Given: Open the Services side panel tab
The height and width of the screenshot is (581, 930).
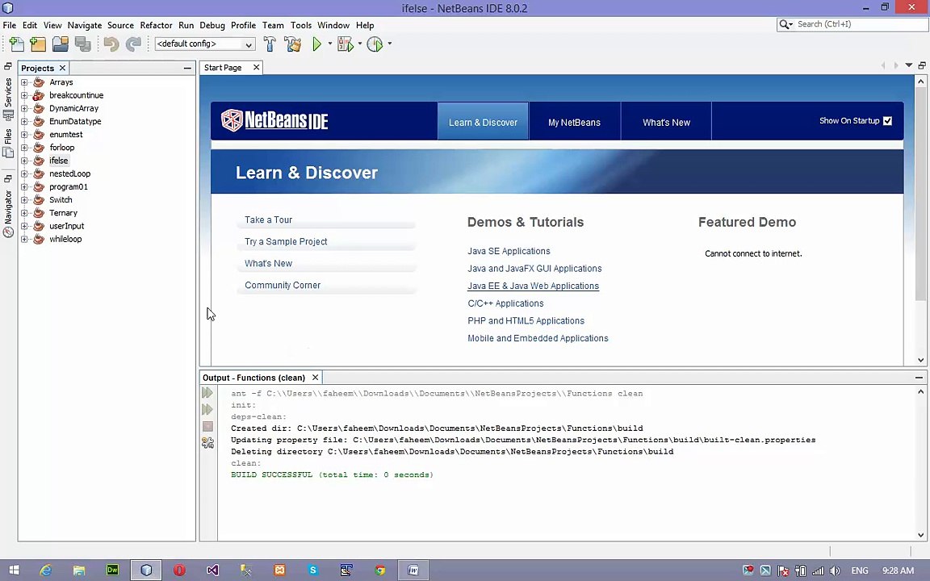Looking at the screenshot, I should pyautogui.click(x=8, y=98).
